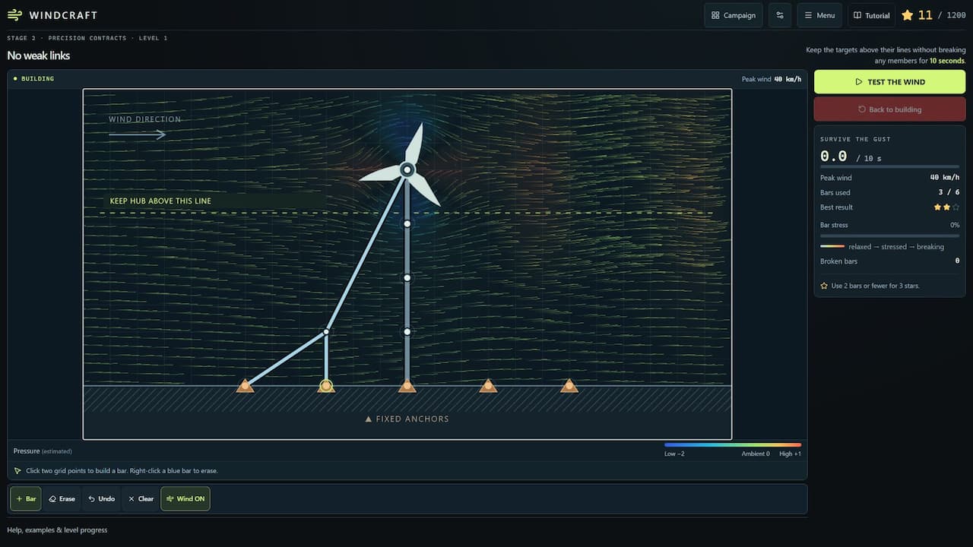Click the highlighted second fixed anchor

pyautogui.click(x=326, y=386)
